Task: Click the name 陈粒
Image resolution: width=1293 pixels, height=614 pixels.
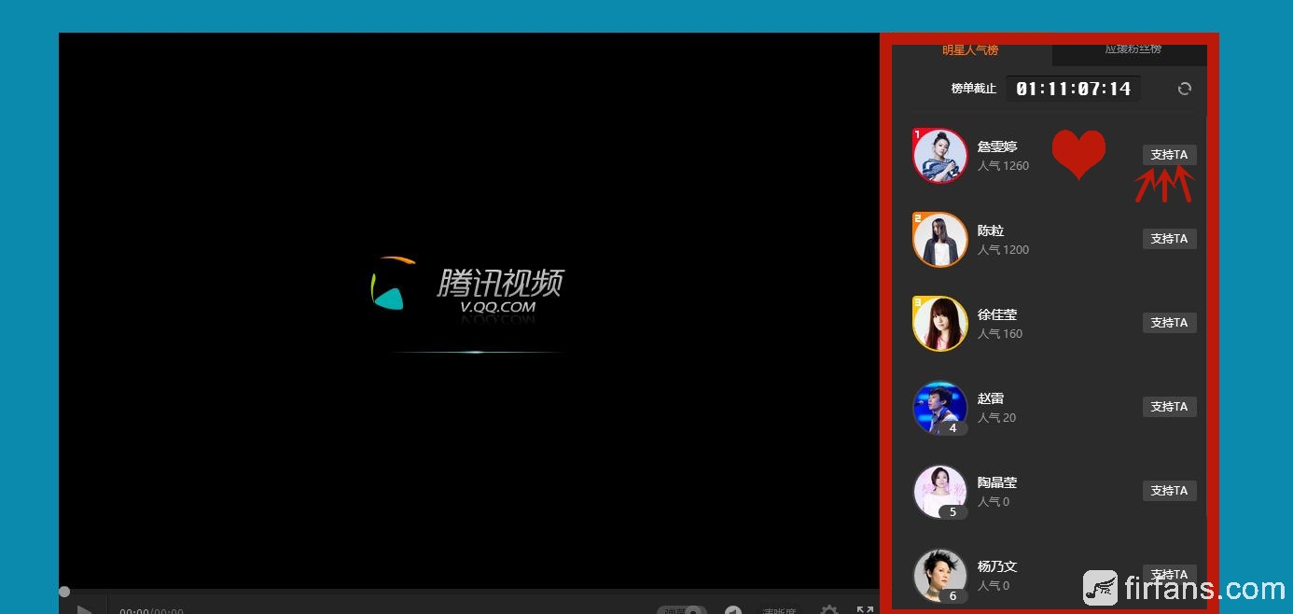Action: tap(991, 230)
